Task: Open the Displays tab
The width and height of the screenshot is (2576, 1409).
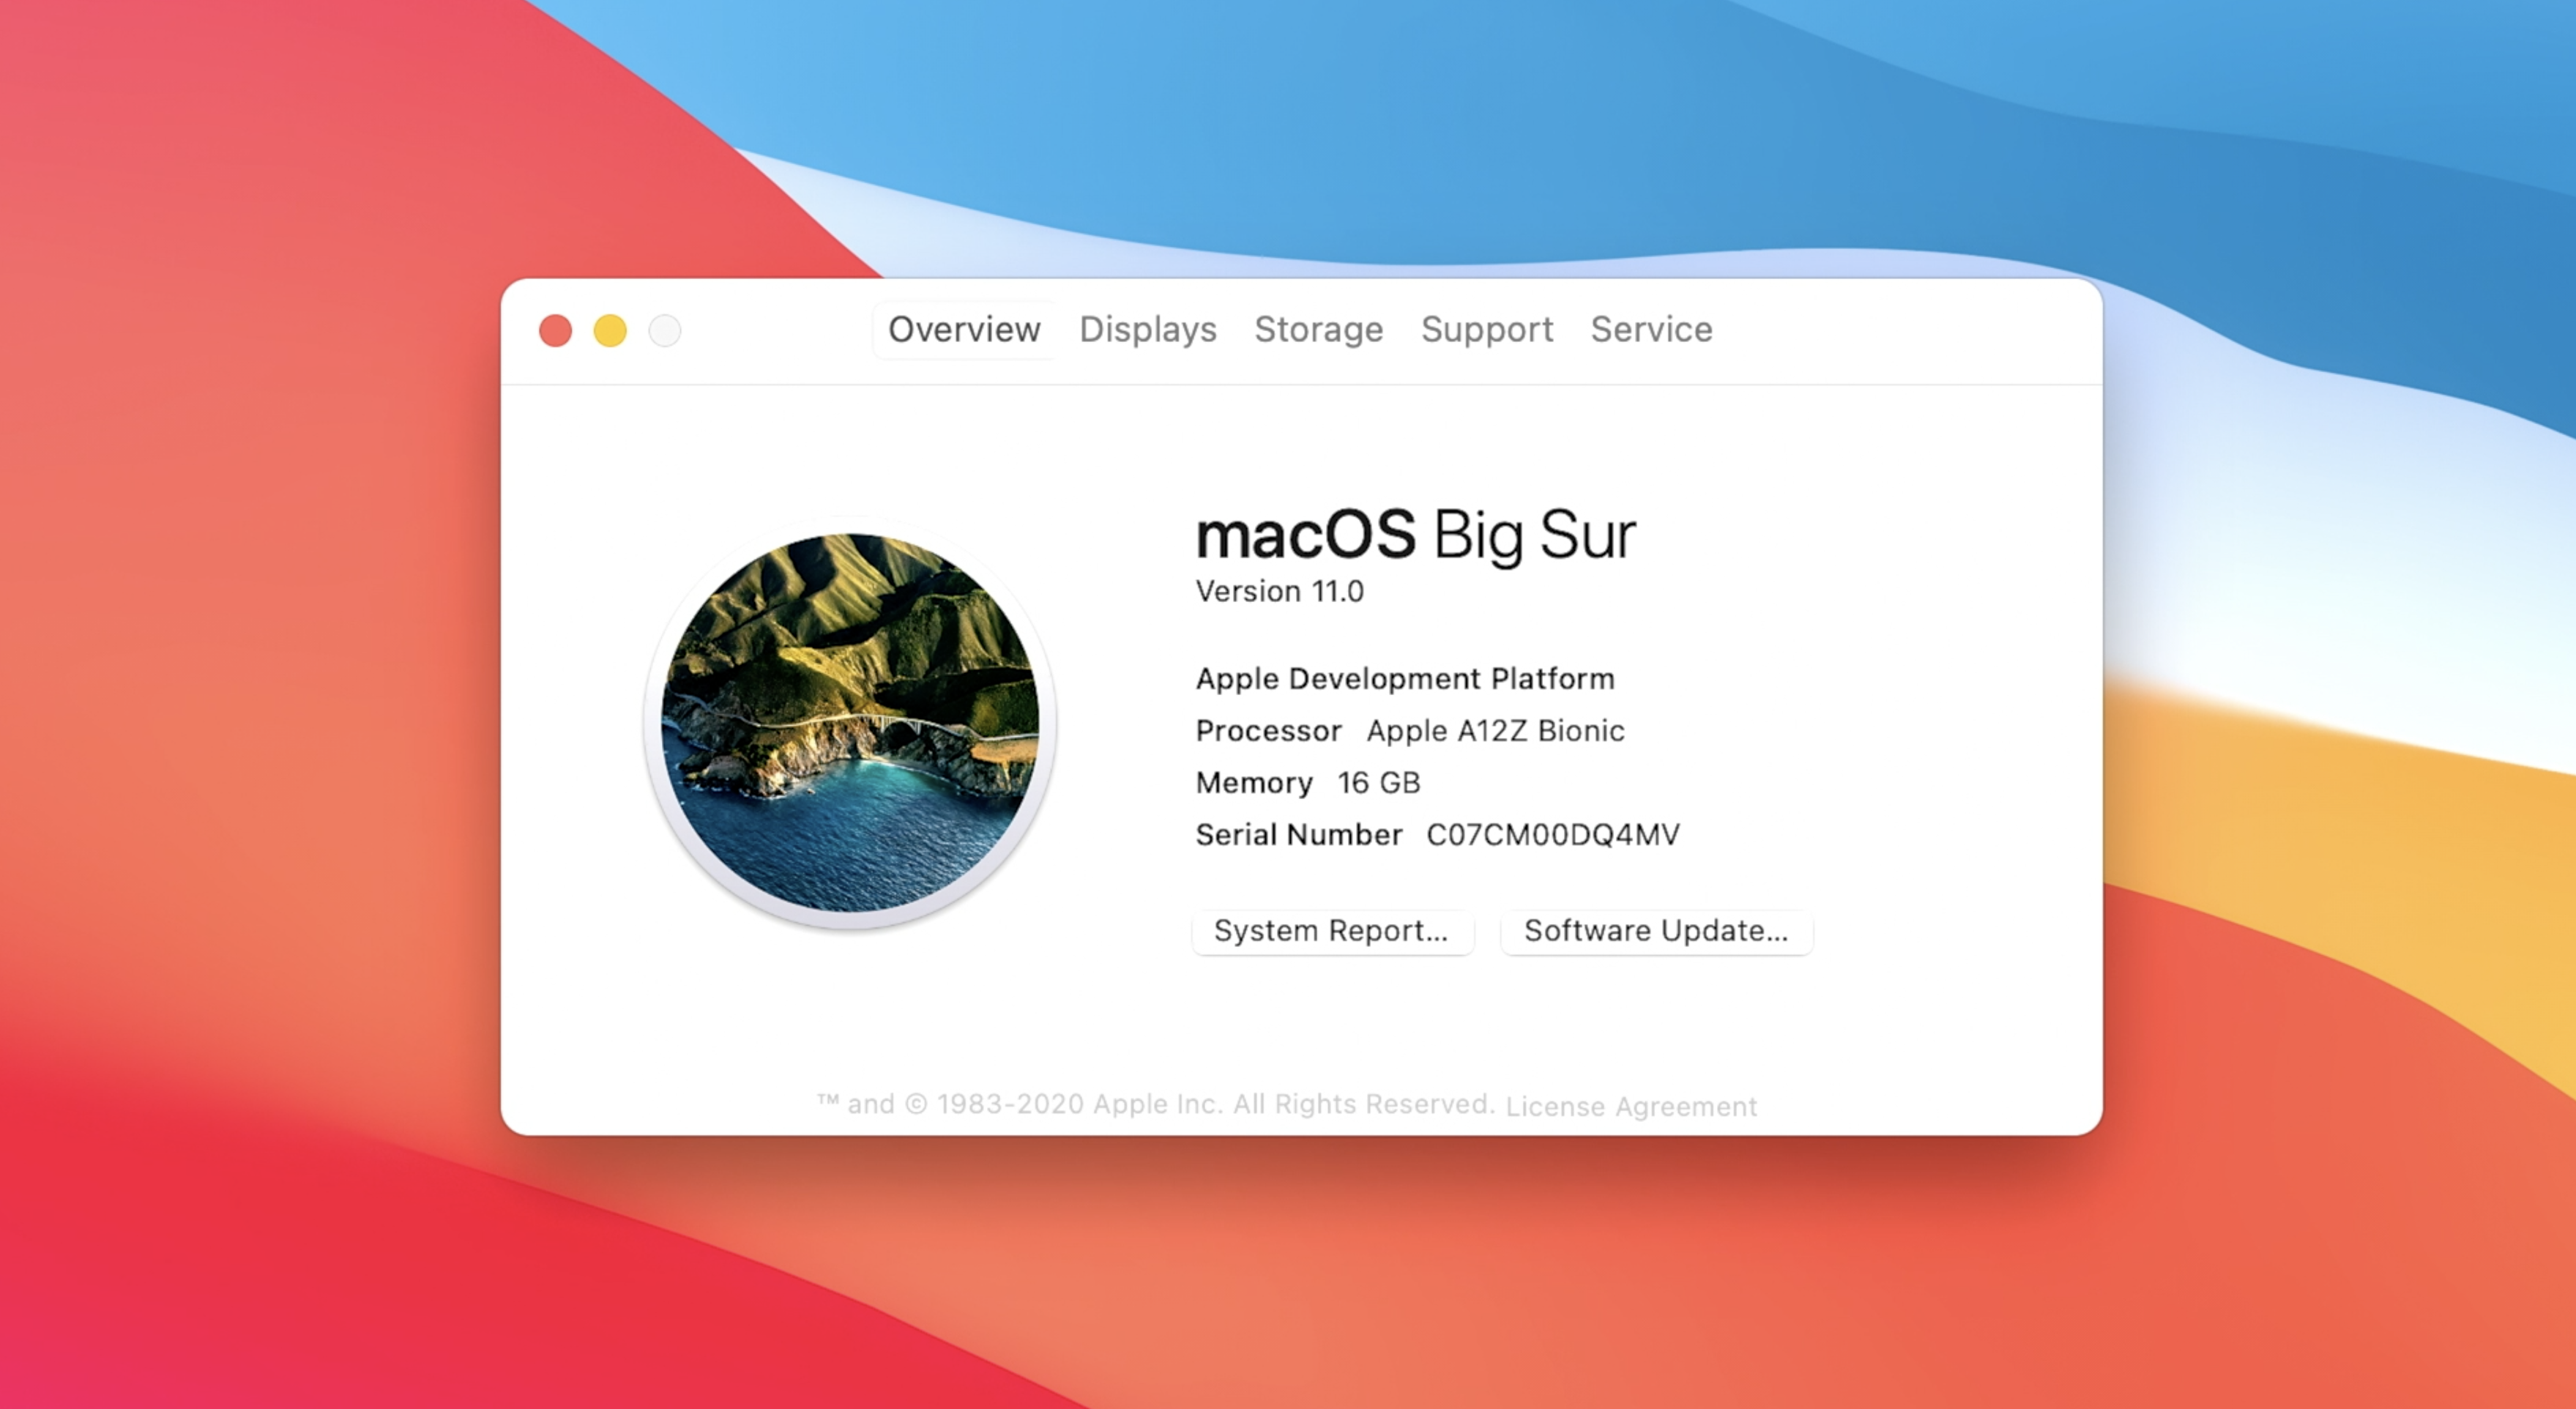Action: 1147,329
